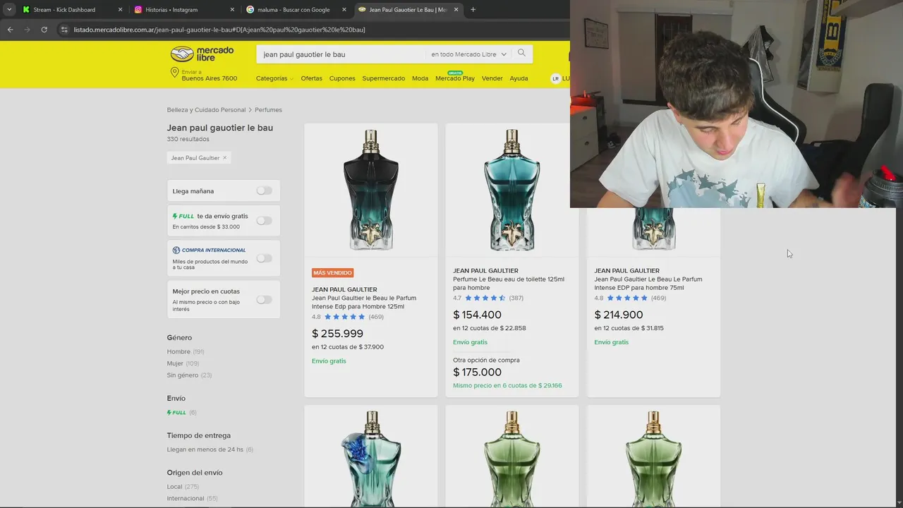Click the search magnifier icon
Viewport: 903px width, 508px height.
[x=521, y=54]
